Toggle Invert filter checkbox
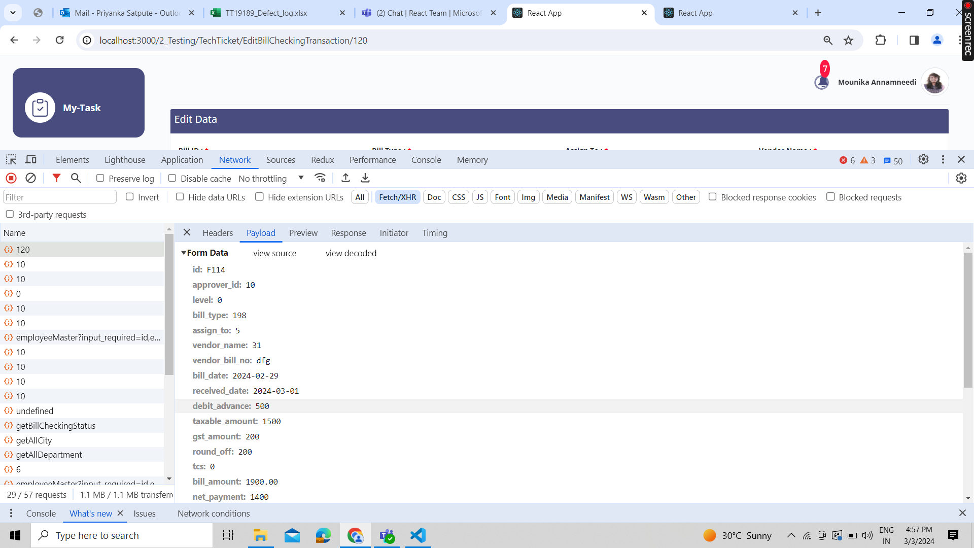 (130, 197)
